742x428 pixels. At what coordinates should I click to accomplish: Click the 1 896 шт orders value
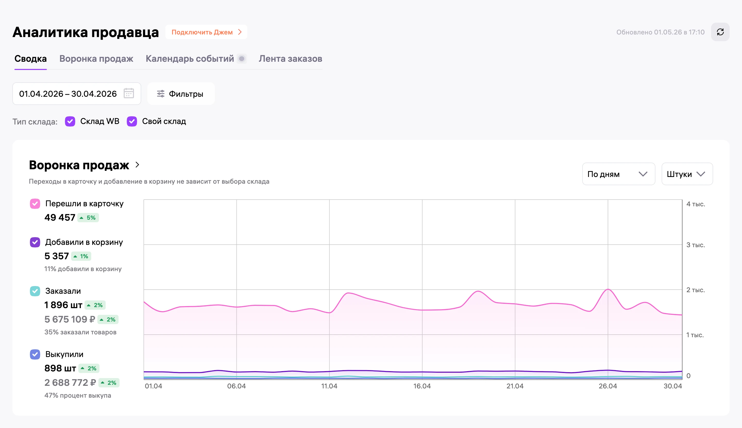click(x=63, y=305)
